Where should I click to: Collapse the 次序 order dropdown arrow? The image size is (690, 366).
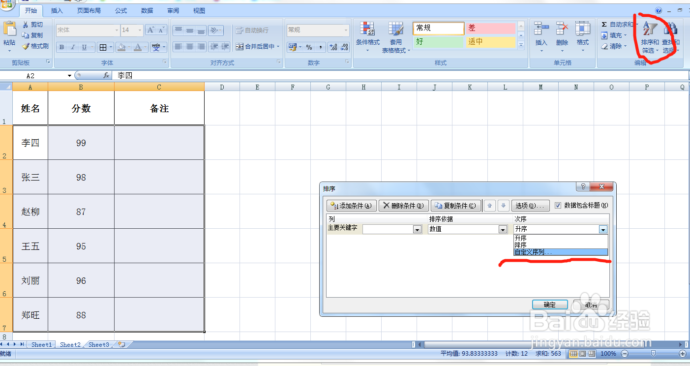click(x=603, y=229)
